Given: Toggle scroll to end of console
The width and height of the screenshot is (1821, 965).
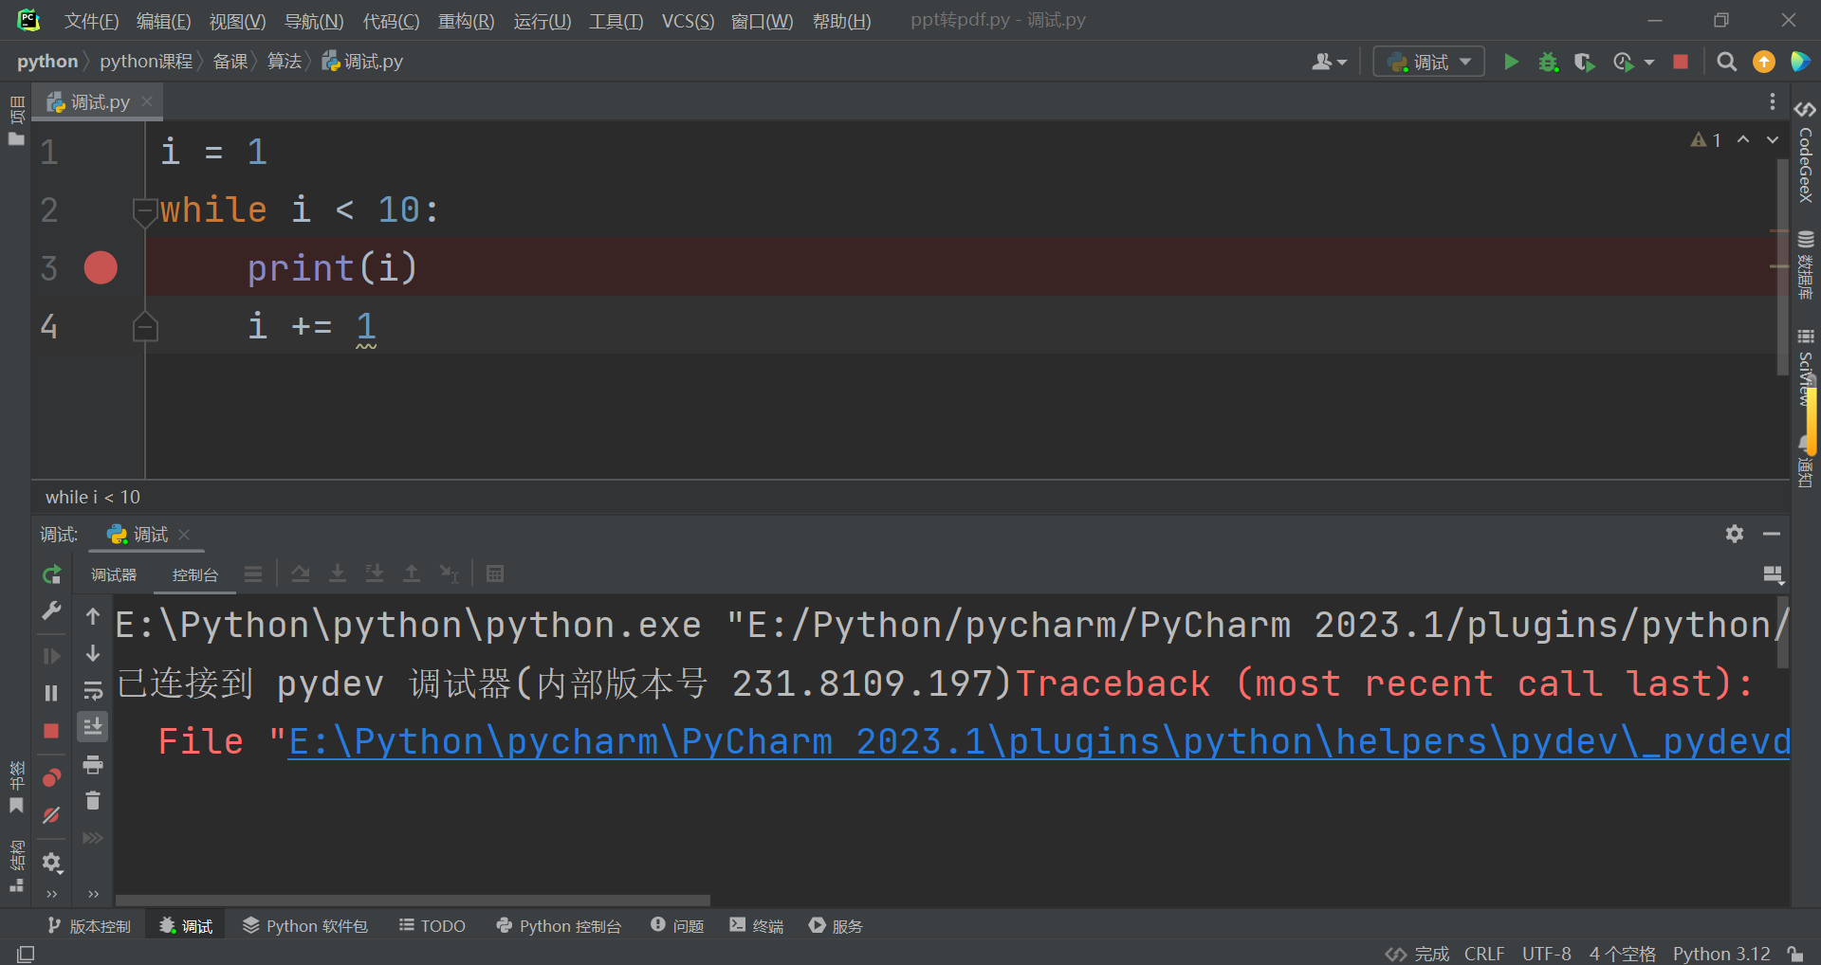Looking at the screenshot, I should [93, 727].
